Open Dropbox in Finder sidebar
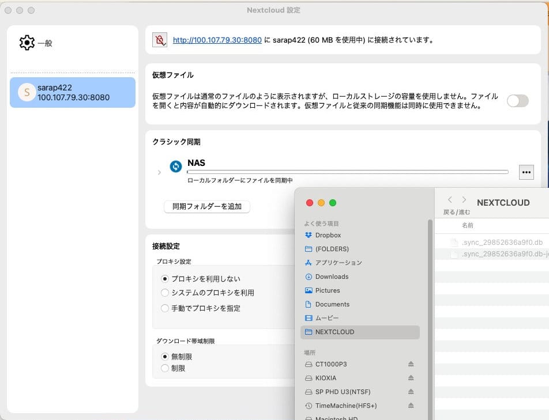Screen dimensions: 549x420 point(360,235)
